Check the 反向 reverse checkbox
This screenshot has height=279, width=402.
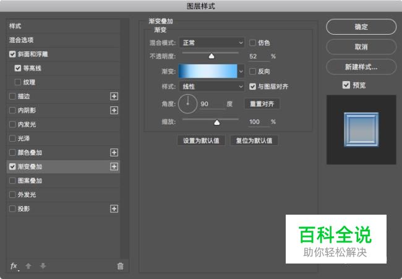click(x=252, y=71)
